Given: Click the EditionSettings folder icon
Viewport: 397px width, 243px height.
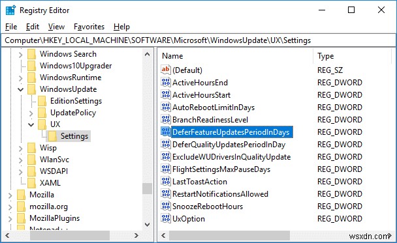Looking at the screenshot, I should pos(42,101).
